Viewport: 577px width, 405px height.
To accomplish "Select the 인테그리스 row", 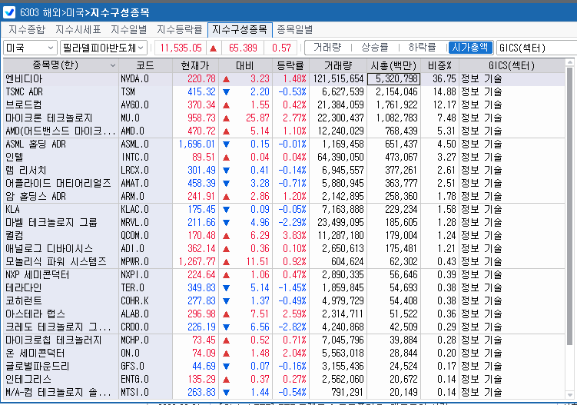I will 284,379.
